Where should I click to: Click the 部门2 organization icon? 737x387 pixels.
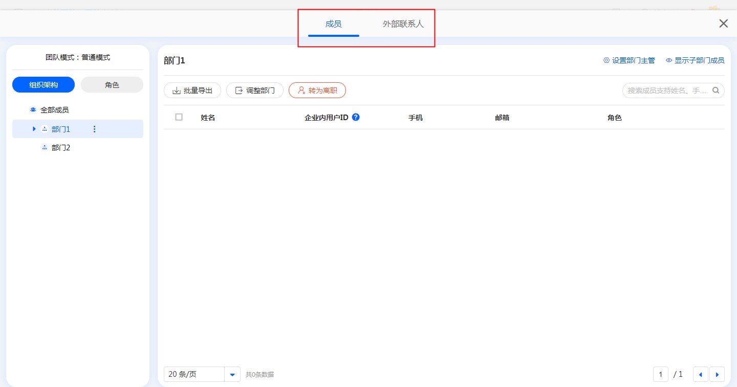[45, 148]
